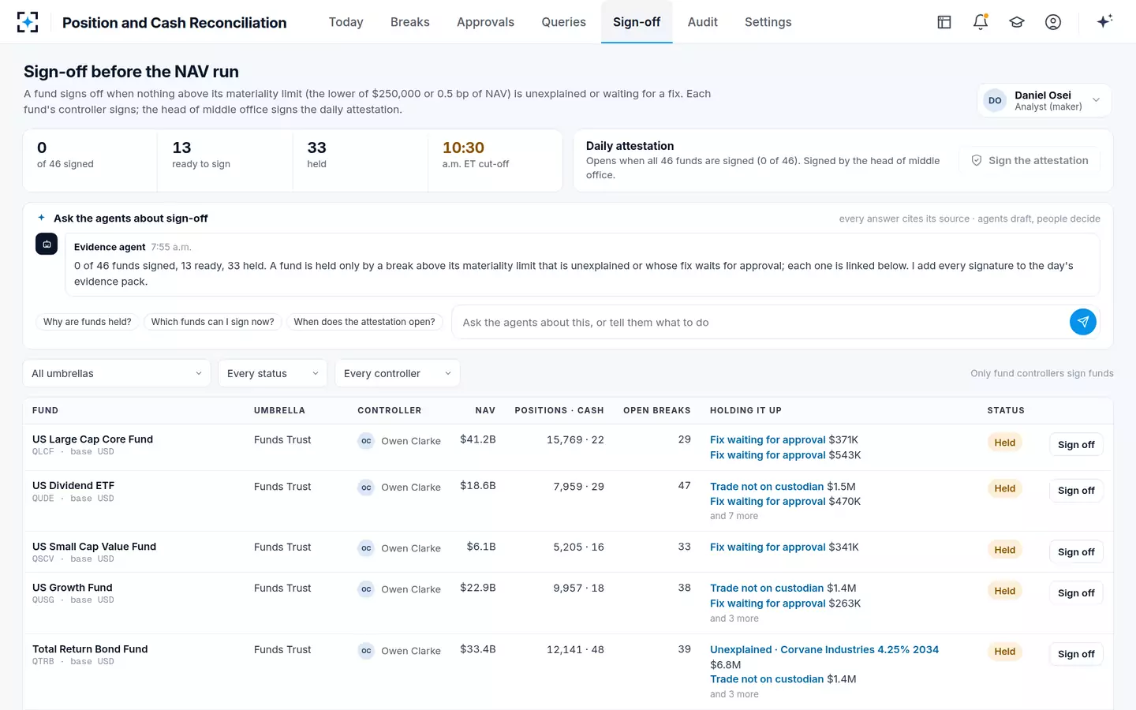Open the Audit tab

coord(702,22)
